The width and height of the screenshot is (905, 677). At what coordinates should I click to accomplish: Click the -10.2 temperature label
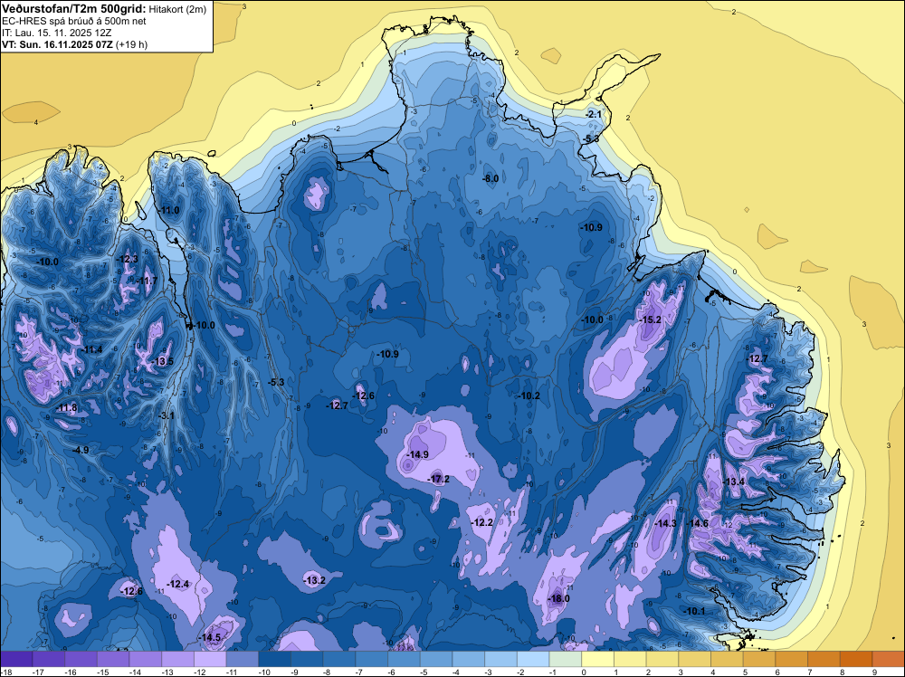(x=529, y=396)
